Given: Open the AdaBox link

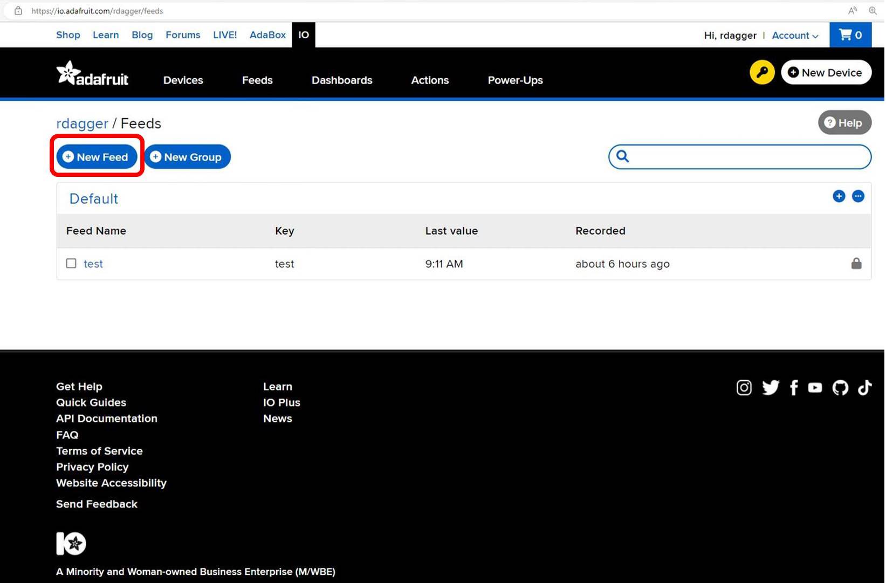Looking at the screenshot, I should [268, 35].
